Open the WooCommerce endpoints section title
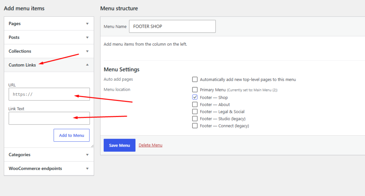The width and height of the screenshot is (365, 196). click(35, 168)
